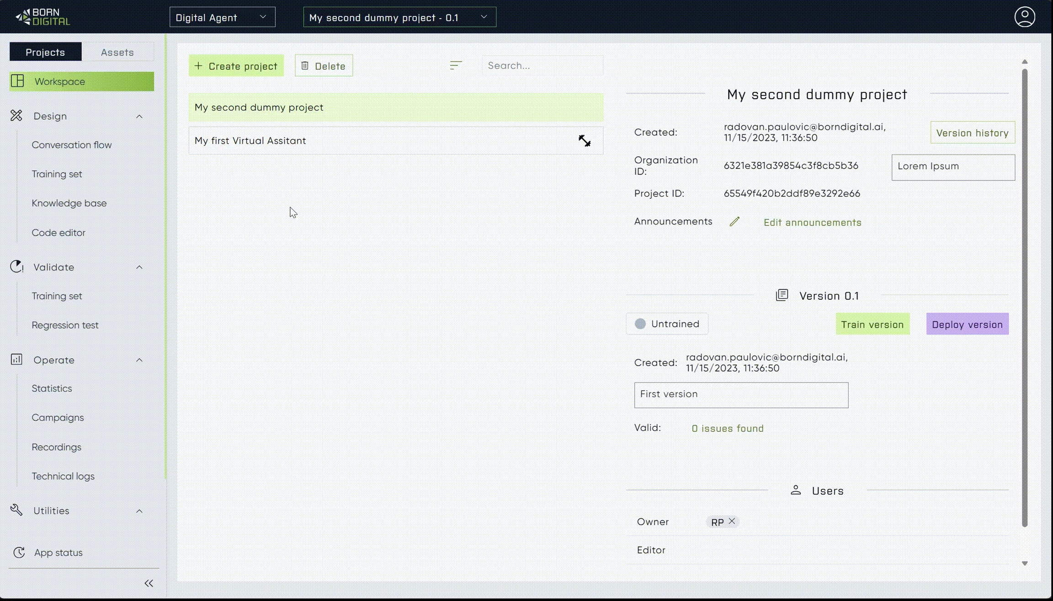
Task: Open Conversation flow in the sidebar
Action: coord(72,145)
